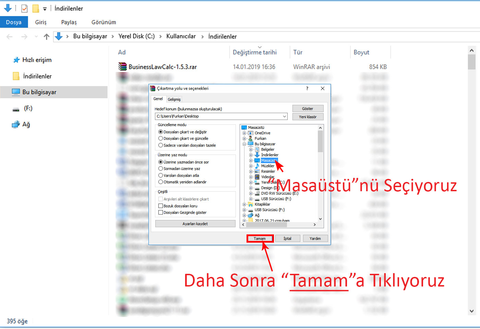Enable Bozuk dosyaları koru checkbox
Image resolution: width=480 pixels, height=329 pixels.
pyautogui.click(x=160, y=206)
